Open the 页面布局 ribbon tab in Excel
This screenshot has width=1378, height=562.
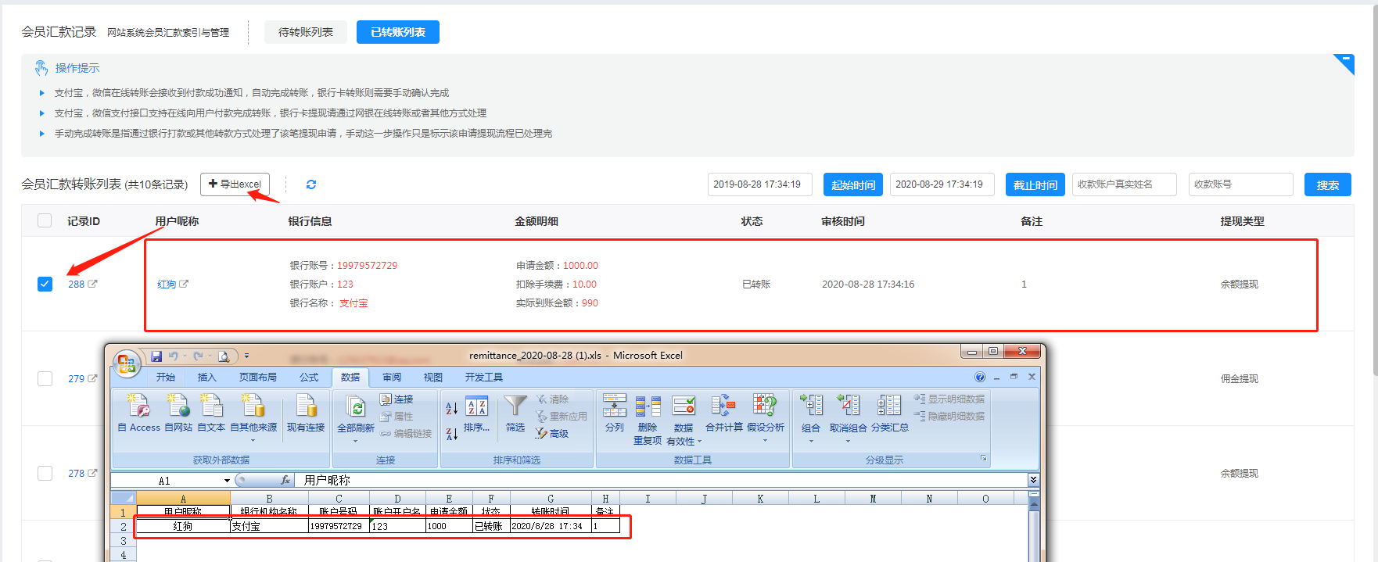(x=257, y=377)
